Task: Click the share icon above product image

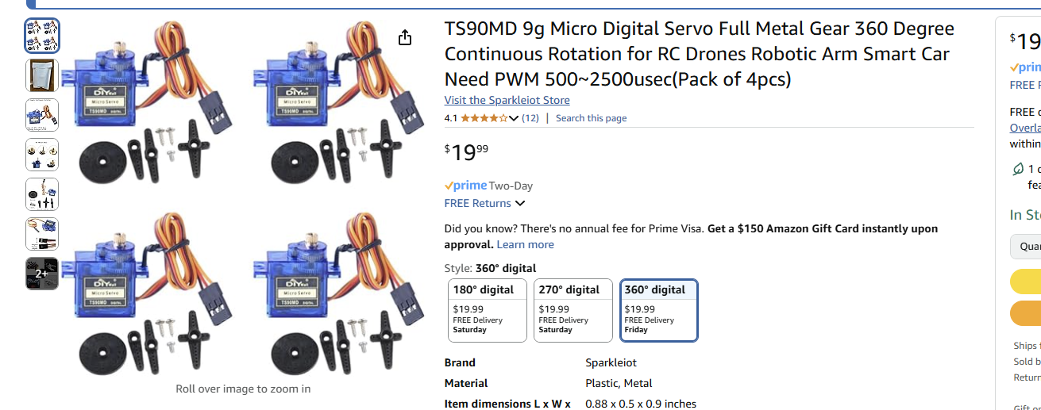Action: 405,38
